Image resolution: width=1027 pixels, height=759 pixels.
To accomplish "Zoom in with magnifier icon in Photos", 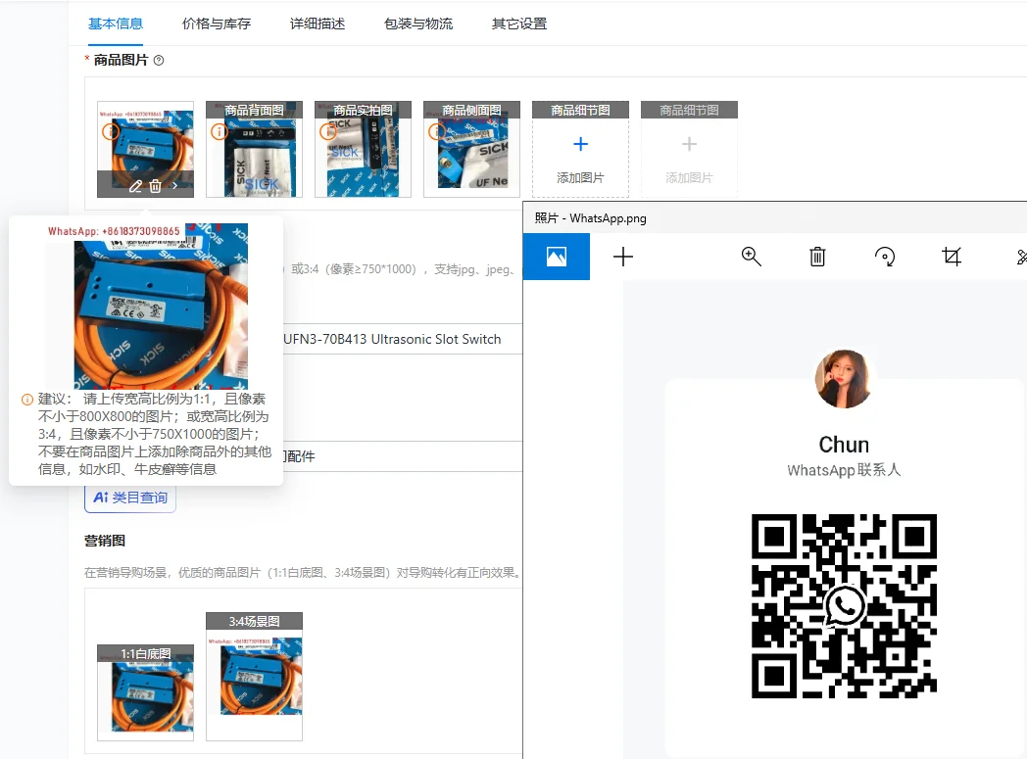I will [x=752, y=257].
